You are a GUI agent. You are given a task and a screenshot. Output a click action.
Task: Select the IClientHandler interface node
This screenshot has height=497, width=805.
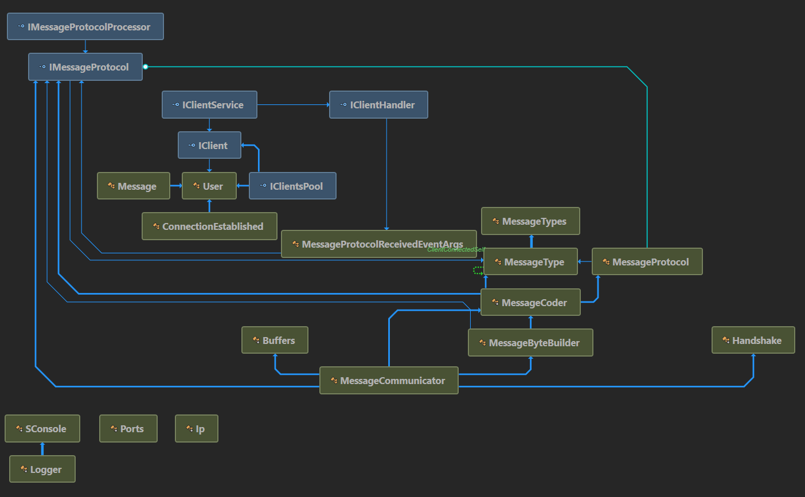click(378, 105)
